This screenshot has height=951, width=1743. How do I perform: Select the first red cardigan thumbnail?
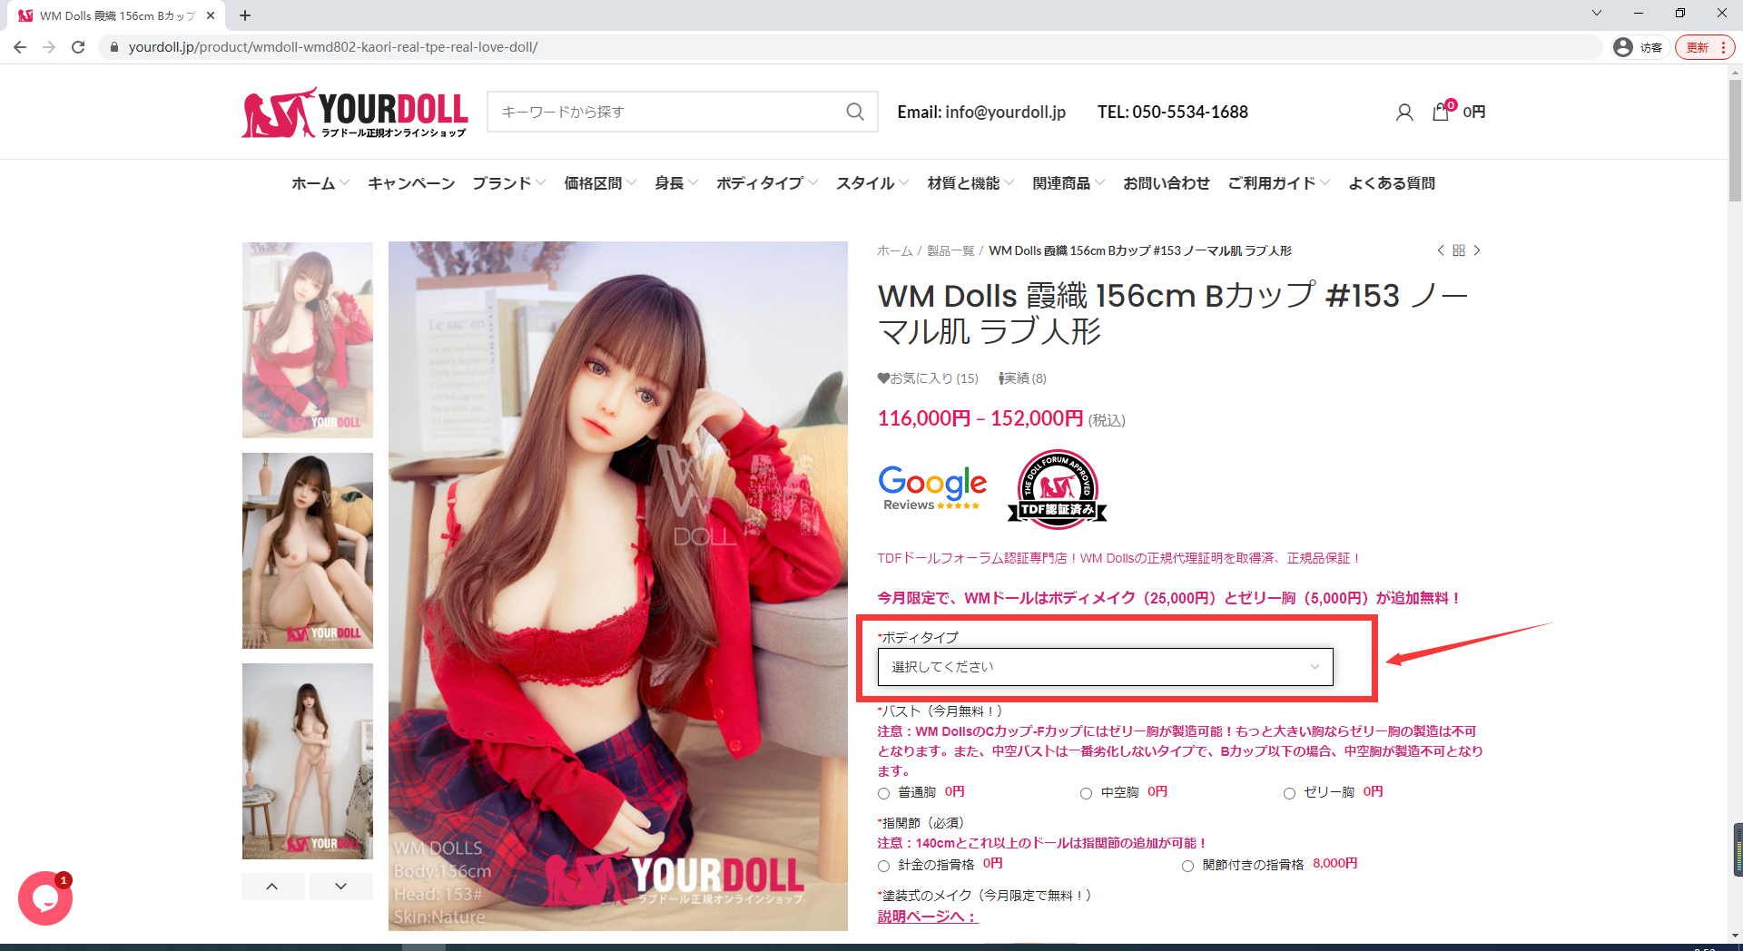(x=308, y=340)
